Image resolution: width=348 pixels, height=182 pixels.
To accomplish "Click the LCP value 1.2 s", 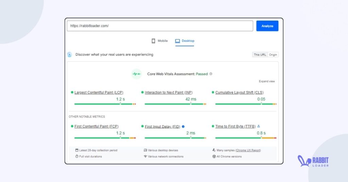I will click(x=121, y=99).
